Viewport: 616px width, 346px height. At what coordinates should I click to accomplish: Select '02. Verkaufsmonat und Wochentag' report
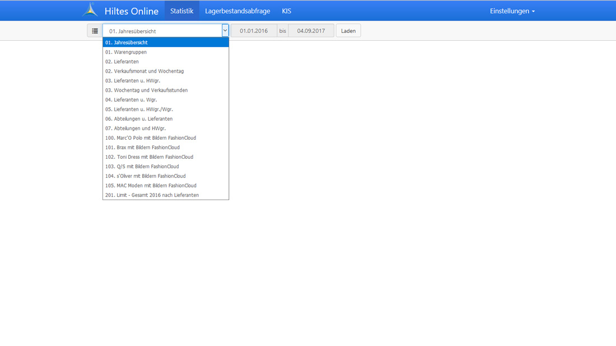pyautogui.click(x=144, y=71)
